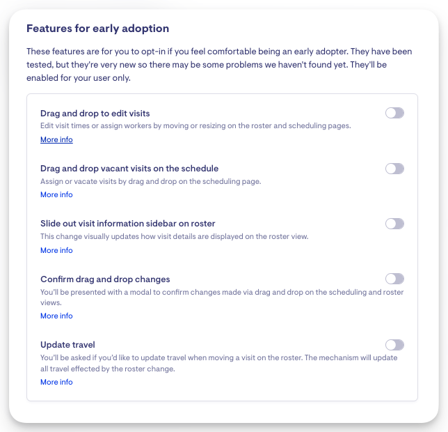Enable Drag and drop to edit visits
The height and width of the screenshot is (432, 448).
(394, 113)
